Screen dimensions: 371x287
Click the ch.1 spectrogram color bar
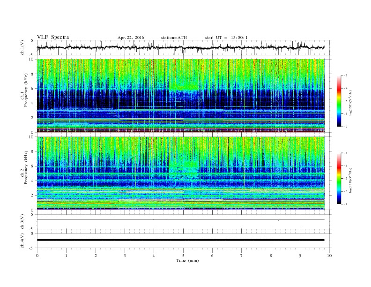339,101
